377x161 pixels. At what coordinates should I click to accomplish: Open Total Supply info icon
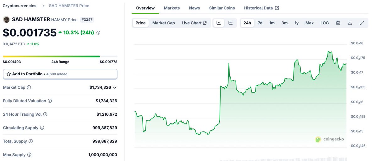click(x=30, y=141)
